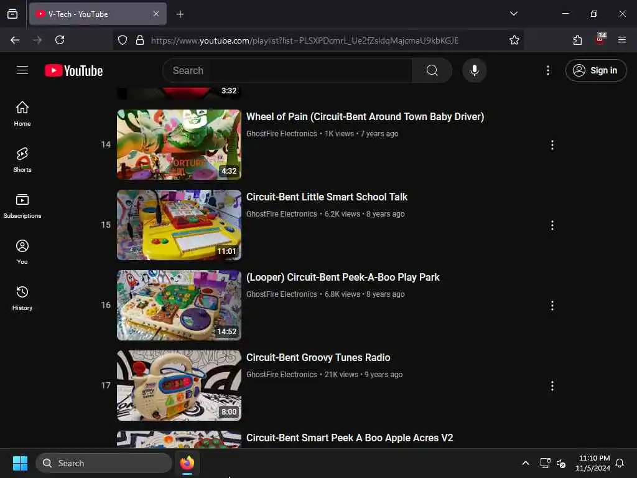Click the Windows taskbar Search box
This screenshot has height=478, width=637.
[104, 463]
